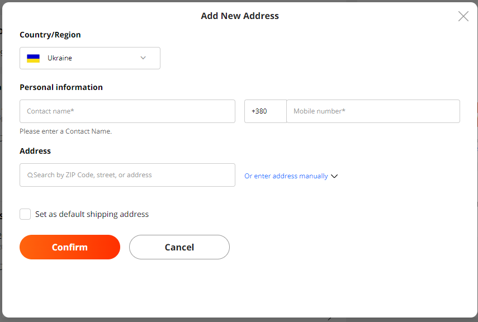The width and height of the screenshot is (478, 322).
Task: Click "Or enter address manually" link
Action: (x=286, y=176)
